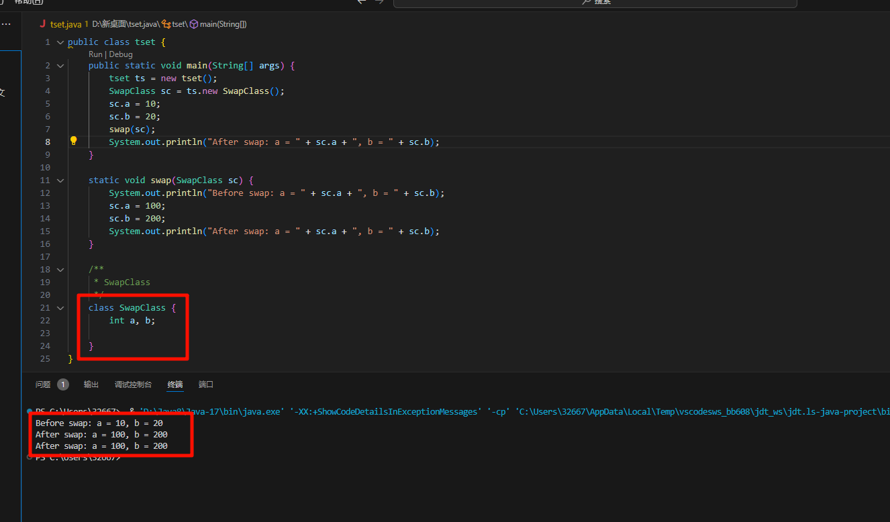
Task: Click the lightbulb quick fix icon
Action: tap(74, 141)
